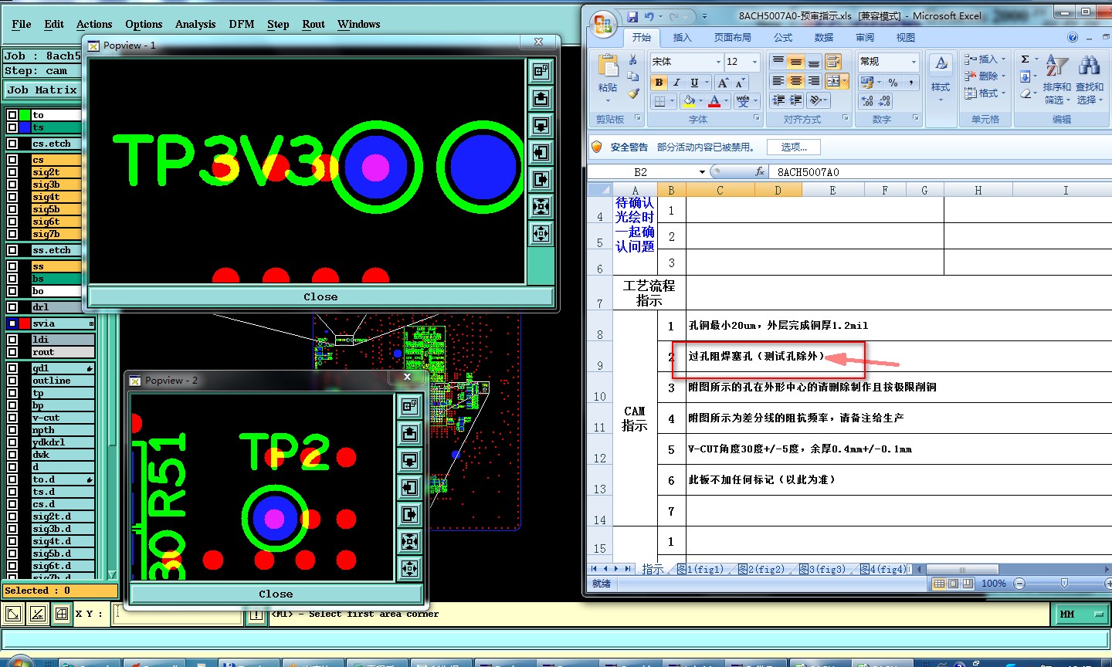Toggle Italic in Excel font group
The image size is (1112, 667).
tap(676, 83)
